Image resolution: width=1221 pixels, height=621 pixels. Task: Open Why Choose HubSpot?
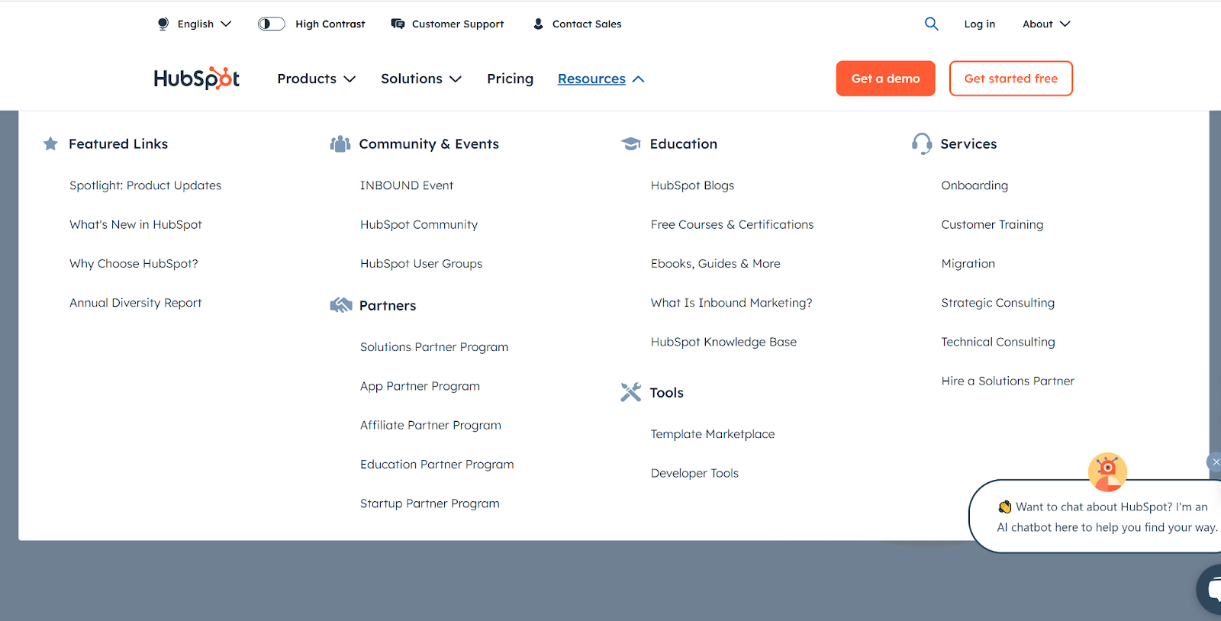click(134, 263)
